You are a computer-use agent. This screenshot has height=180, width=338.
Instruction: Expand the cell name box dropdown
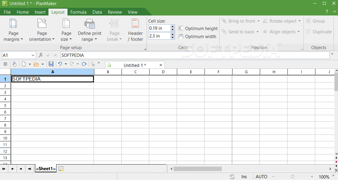[x=33, y=55]
